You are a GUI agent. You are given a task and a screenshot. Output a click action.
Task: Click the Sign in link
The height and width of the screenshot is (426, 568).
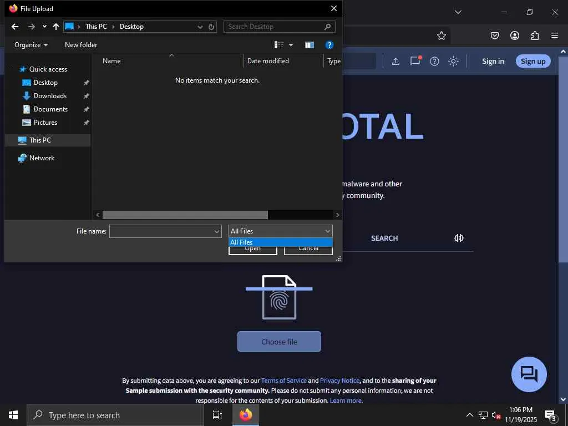(x=493, y=61)
